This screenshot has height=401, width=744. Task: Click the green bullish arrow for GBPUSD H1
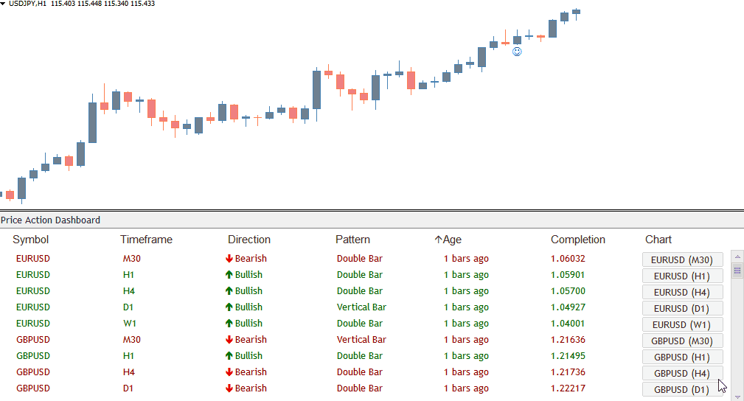(x=229, y=356)
